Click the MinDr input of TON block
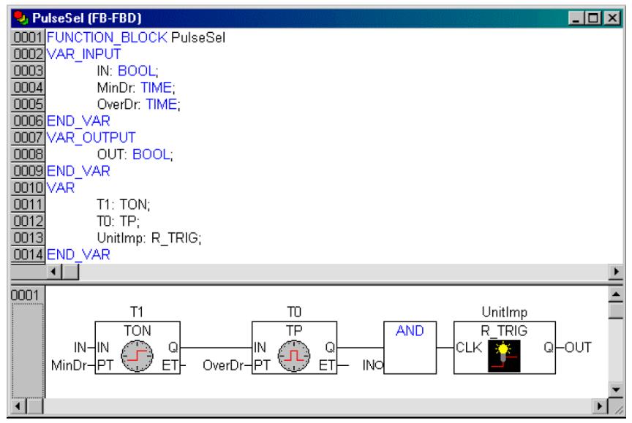 click(x=69, y=365)
